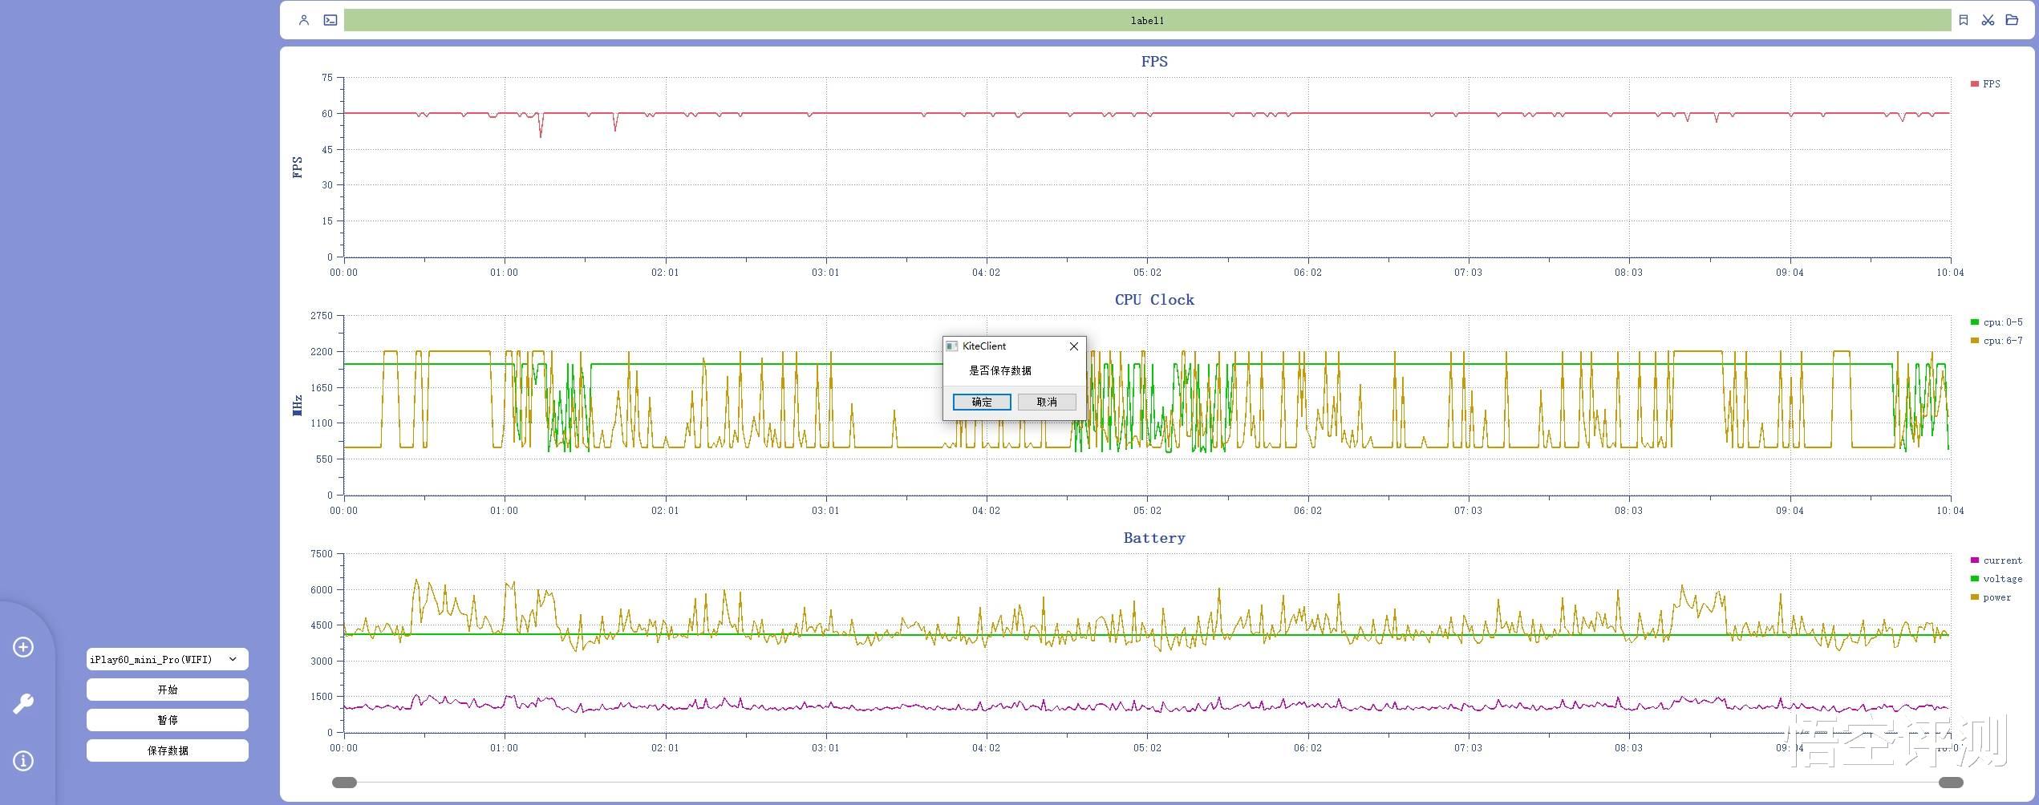This screenshot has width=2039, height=805.
Task: Open the iPlay60_mini_Pro(WIFI) device dropdown
Action: (x=168, y=659)
